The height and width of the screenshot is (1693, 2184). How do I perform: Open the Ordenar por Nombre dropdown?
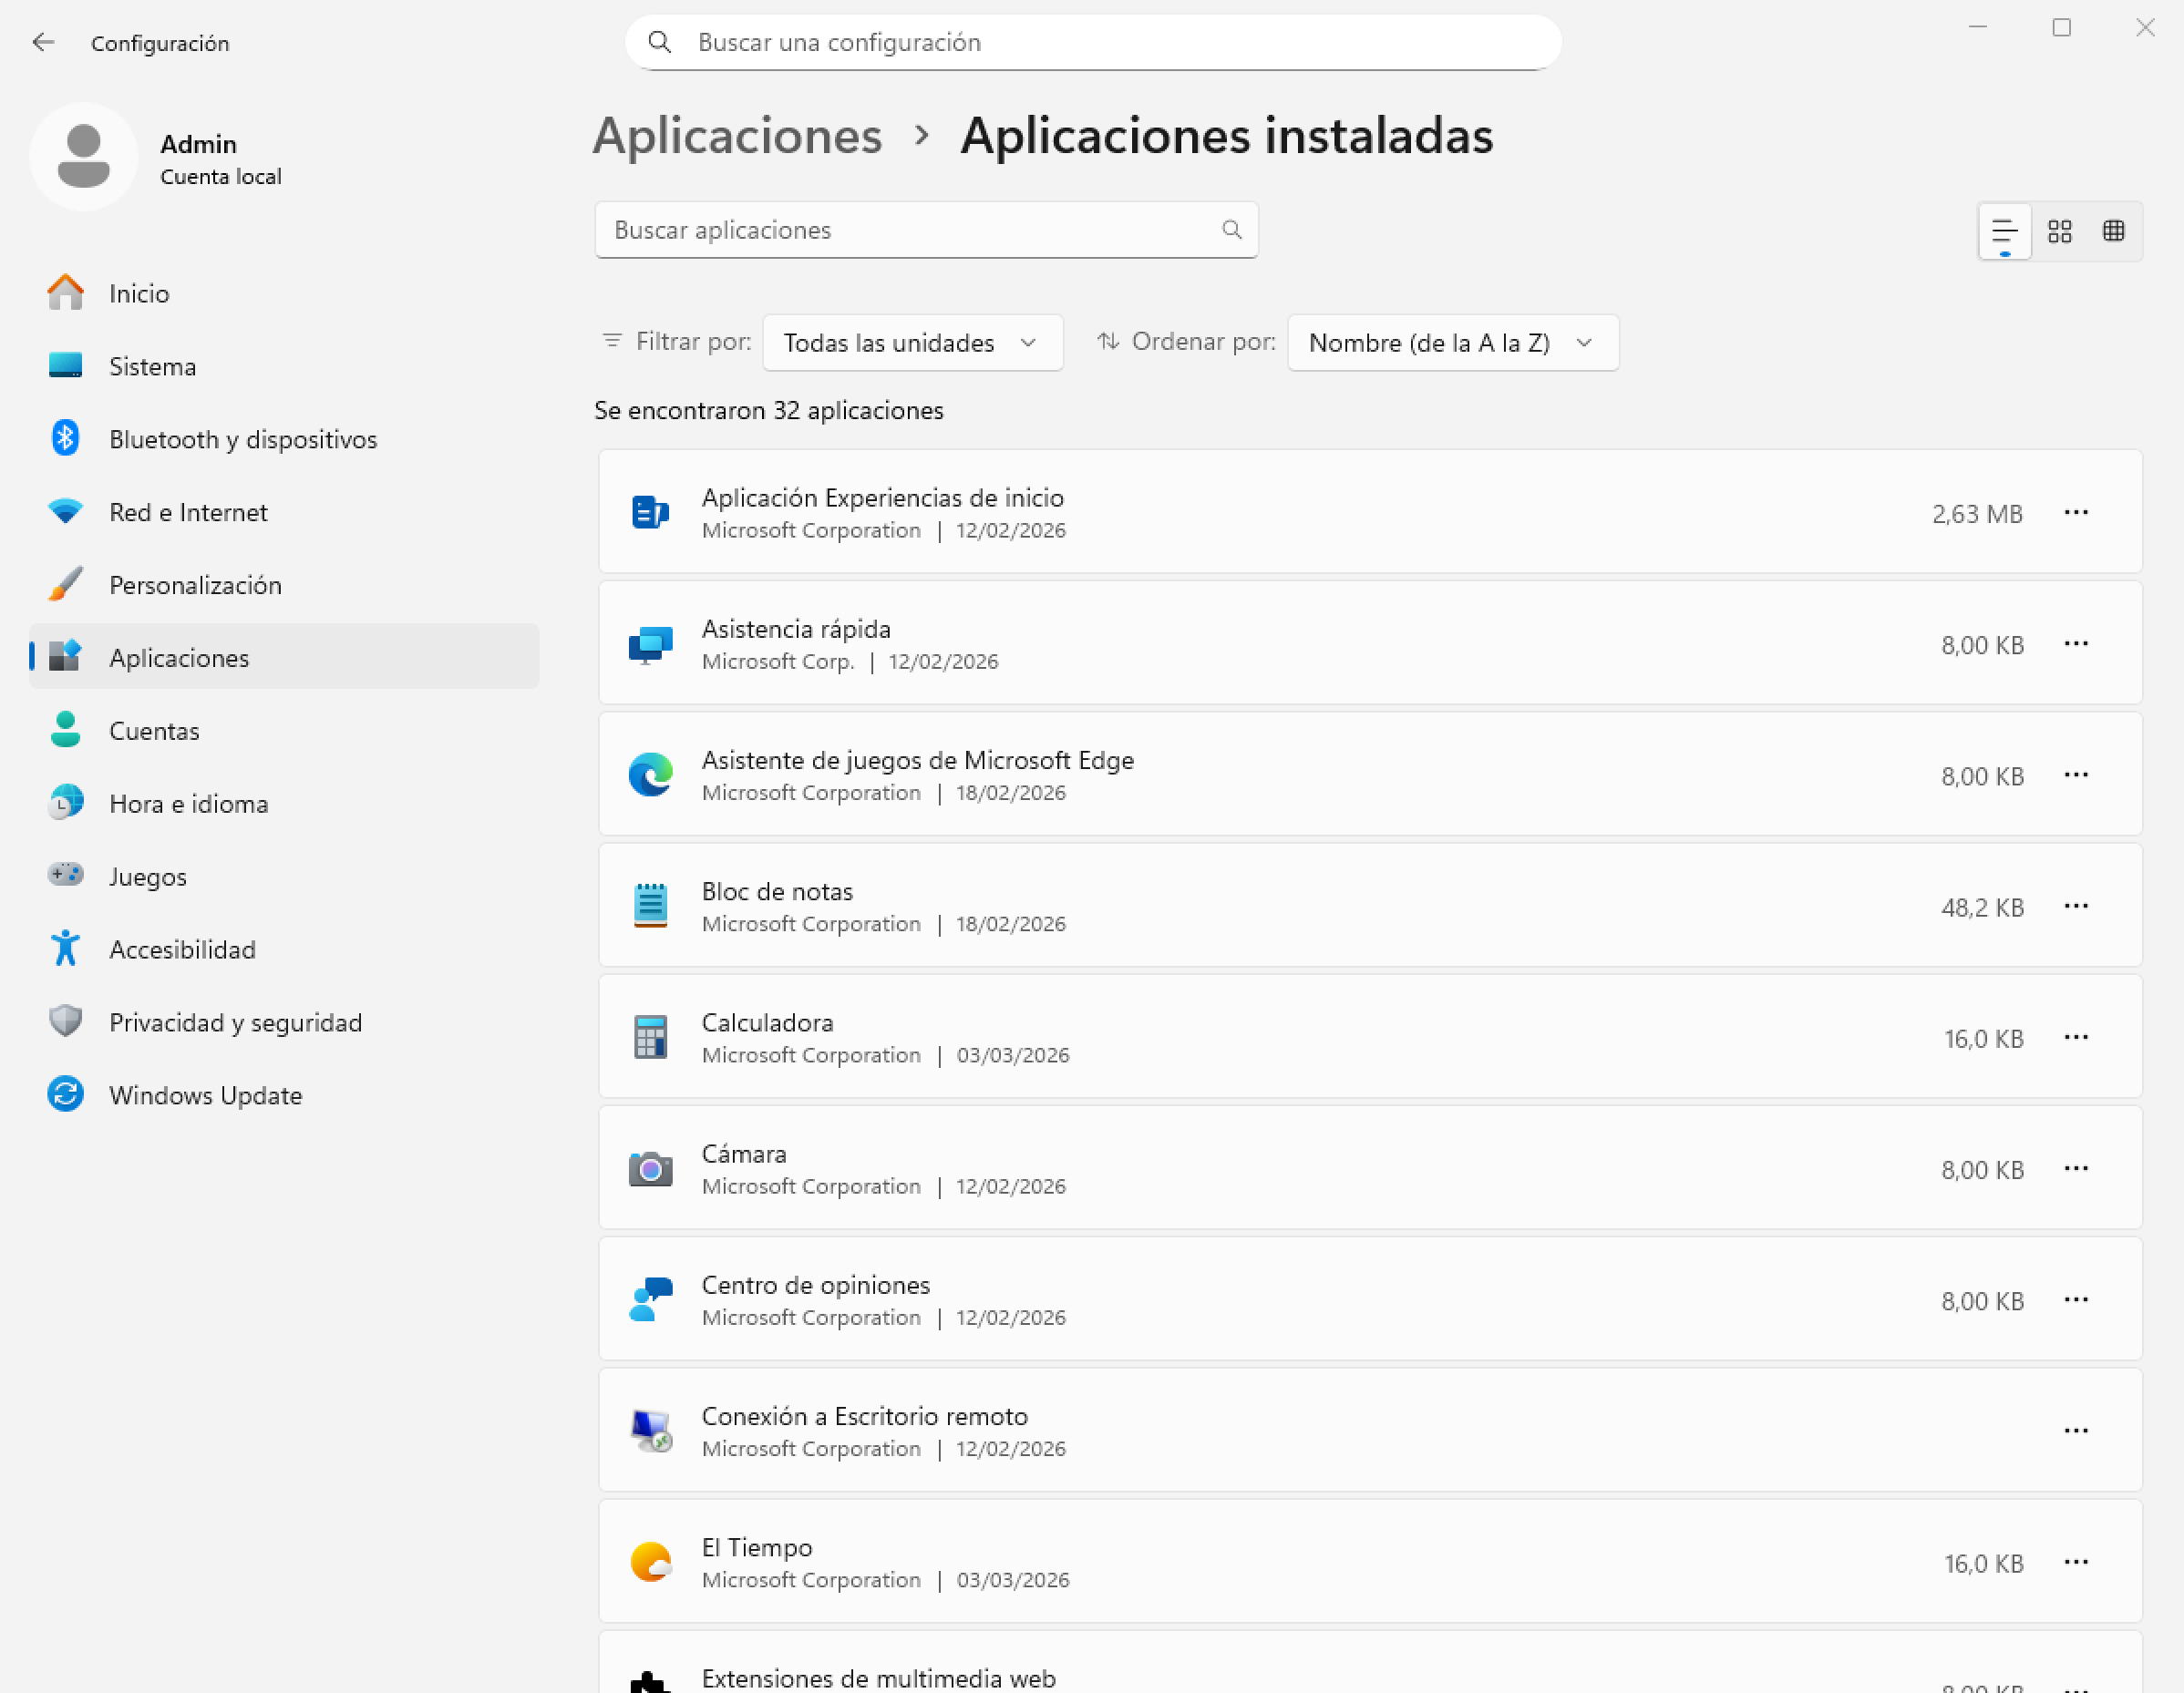[1453, 343]
